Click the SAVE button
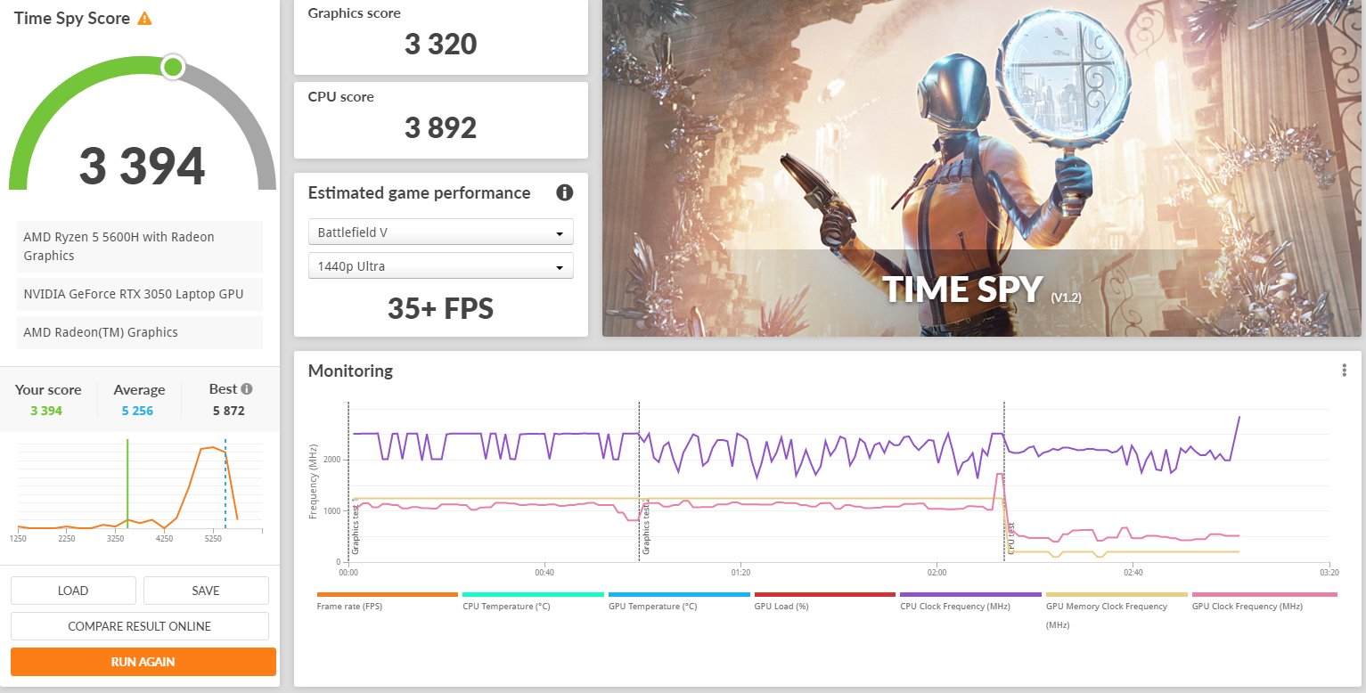This screenshot has width=1366, height=693. (x=206, y=591)
